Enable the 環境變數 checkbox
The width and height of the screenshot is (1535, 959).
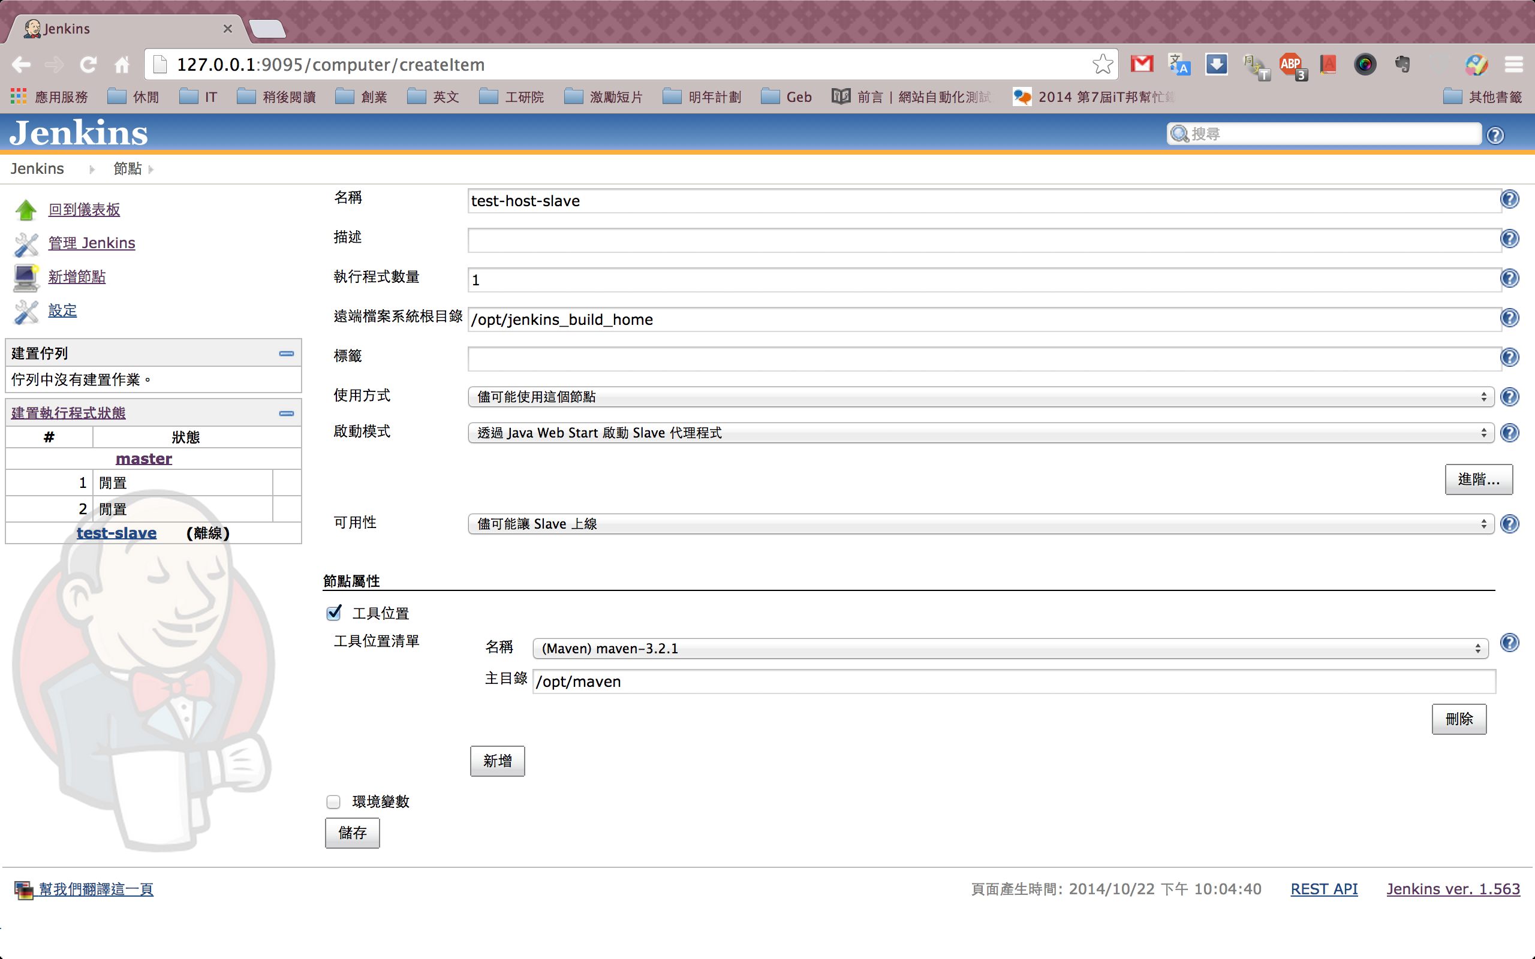click(333, 802)
